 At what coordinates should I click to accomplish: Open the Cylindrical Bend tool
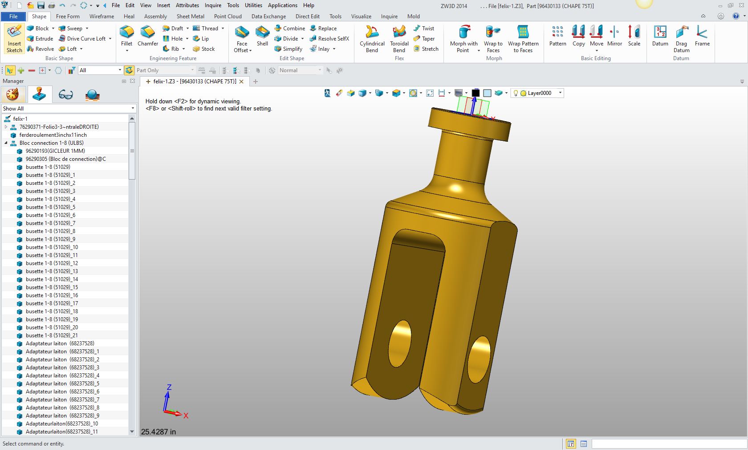(372, 39)
